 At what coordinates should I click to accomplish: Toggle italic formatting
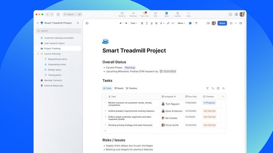(147, 23)
